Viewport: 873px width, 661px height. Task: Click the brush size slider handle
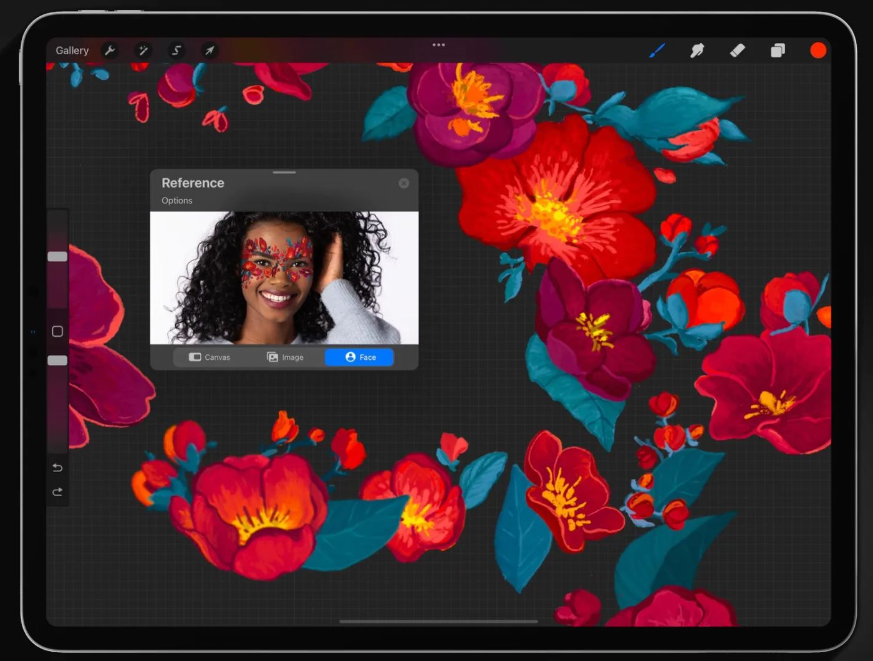[57, 257]
